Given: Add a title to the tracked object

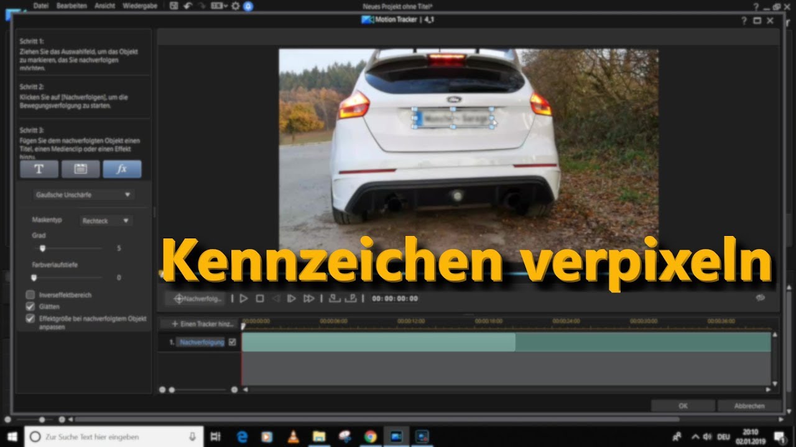Looking at the screenshot, I should (39, 169).
